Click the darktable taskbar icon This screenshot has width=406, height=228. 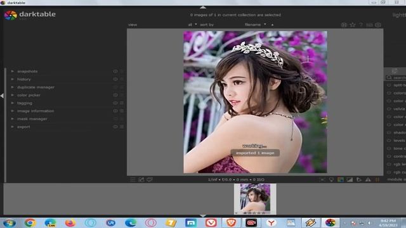[x=331, y=223]
